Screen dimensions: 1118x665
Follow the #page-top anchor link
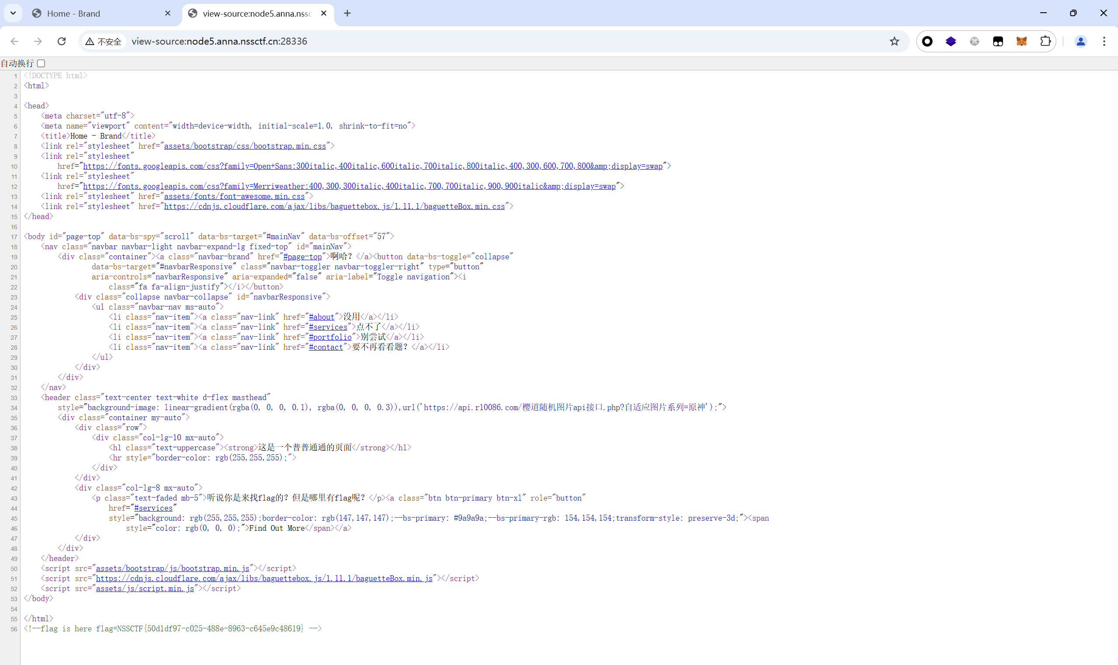302,257
